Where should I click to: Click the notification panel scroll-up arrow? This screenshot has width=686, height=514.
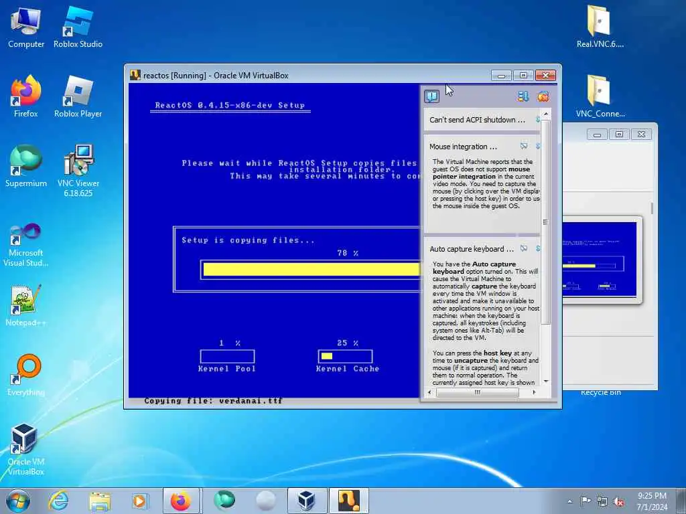[545, 114]
